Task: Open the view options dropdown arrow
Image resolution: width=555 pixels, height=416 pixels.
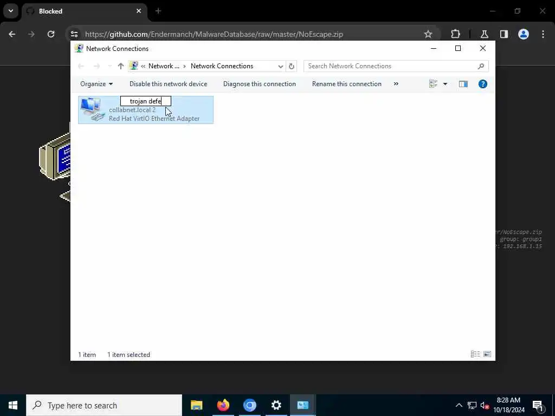Action: click(x=446, y=84)
